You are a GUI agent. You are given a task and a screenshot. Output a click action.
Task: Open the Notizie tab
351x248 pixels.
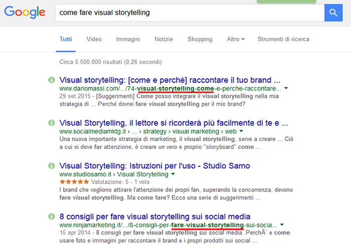tap(163, 39)
